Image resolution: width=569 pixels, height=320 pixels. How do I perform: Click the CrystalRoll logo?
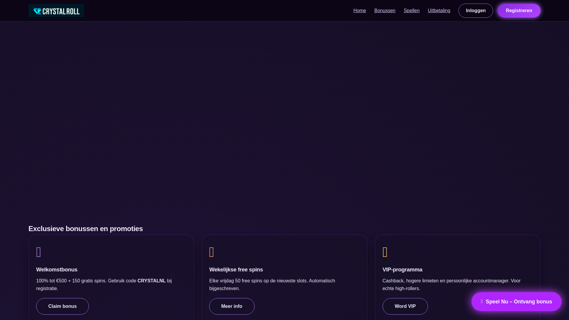56,11
